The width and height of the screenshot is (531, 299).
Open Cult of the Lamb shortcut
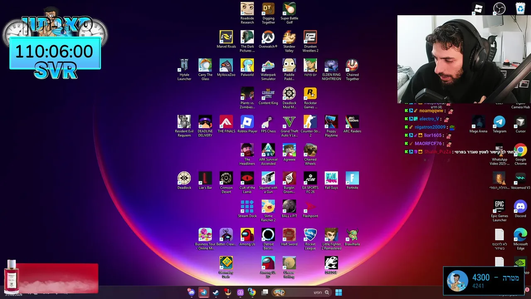[247, 183]
